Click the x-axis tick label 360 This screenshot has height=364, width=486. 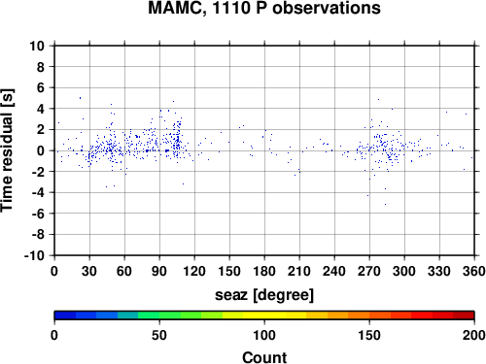tap(474, 271)
